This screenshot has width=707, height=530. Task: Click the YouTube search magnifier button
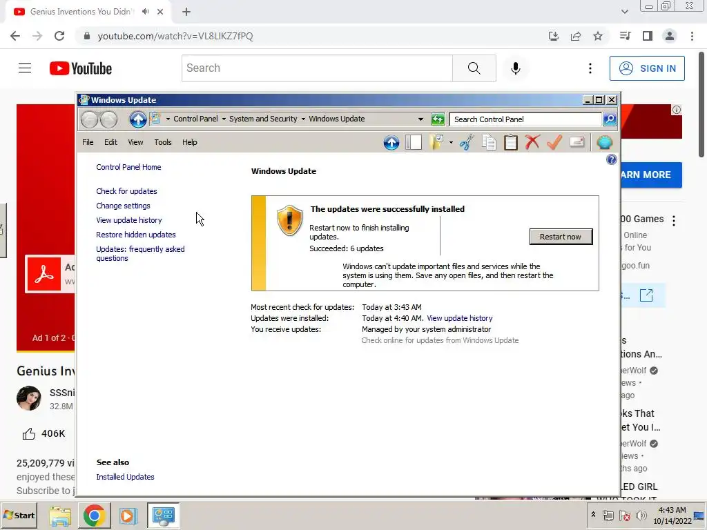point(474,68)
